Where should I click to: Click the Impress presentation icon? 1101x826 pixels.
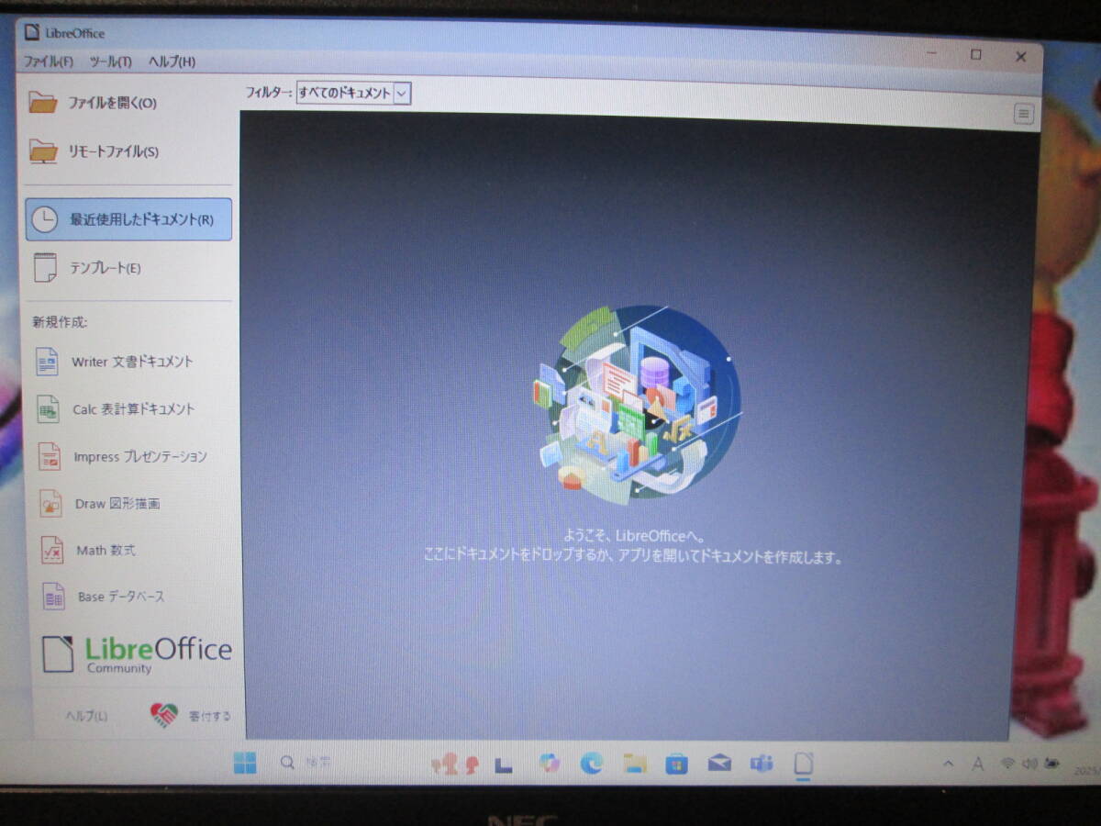(x=49, y=456)
